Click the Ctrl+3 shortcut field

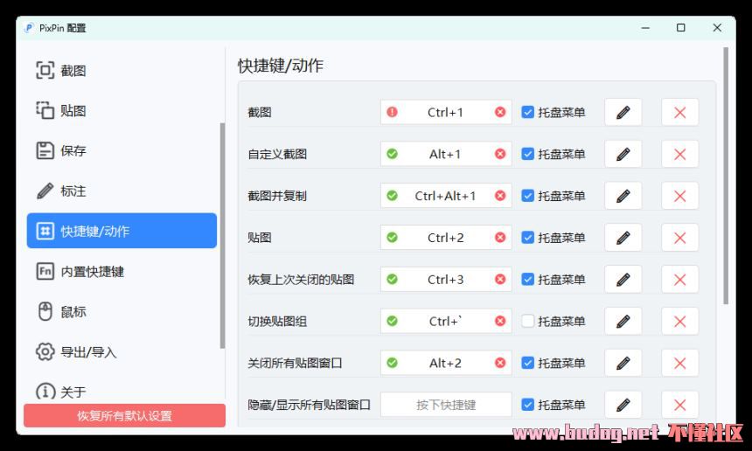pyautogui.click(x=446, y=279)
